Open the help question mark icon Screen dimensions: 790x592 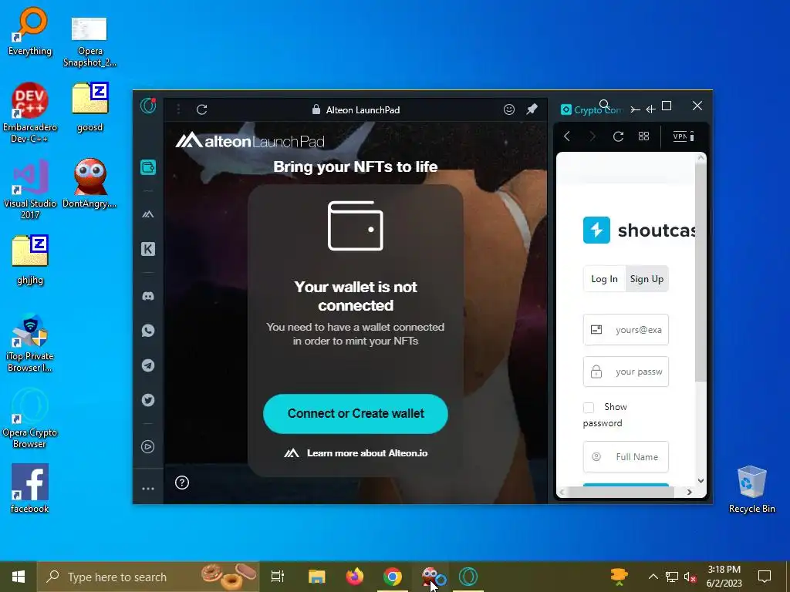tap(182, 483)
